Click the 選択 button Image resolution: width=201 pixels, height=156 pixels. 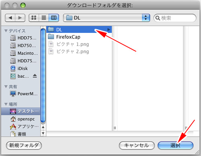[x=175, y=146]
